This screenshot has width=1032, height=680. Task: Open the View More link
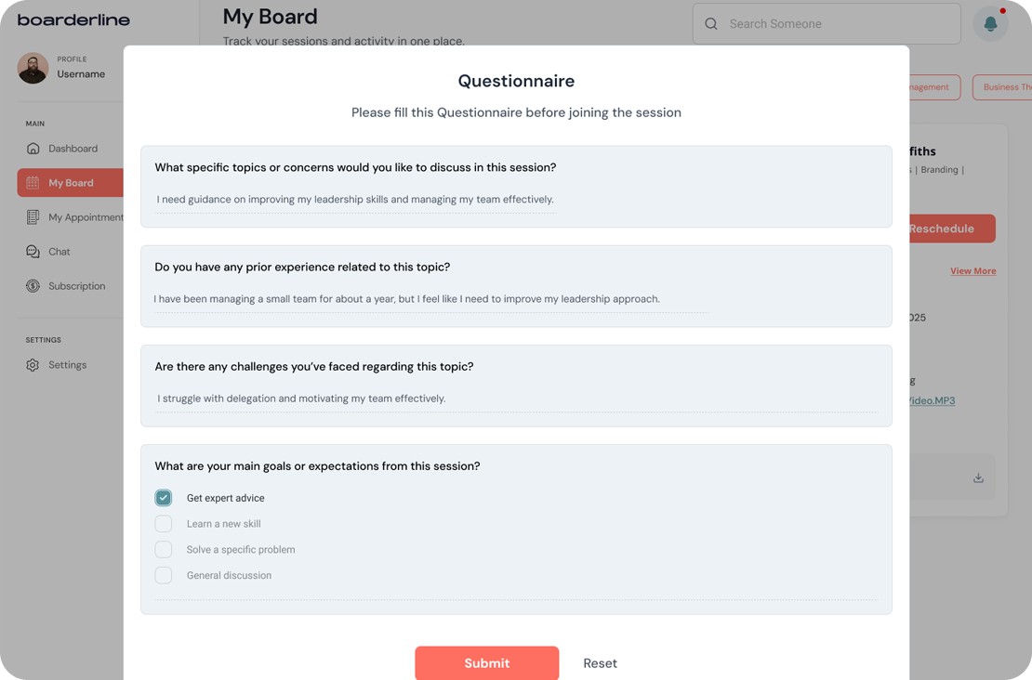click(x=972, y=271)
